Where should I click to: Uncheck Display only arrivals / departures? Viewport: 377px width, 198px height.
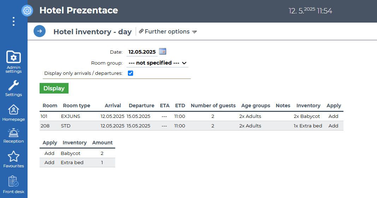tap(130, 73)
